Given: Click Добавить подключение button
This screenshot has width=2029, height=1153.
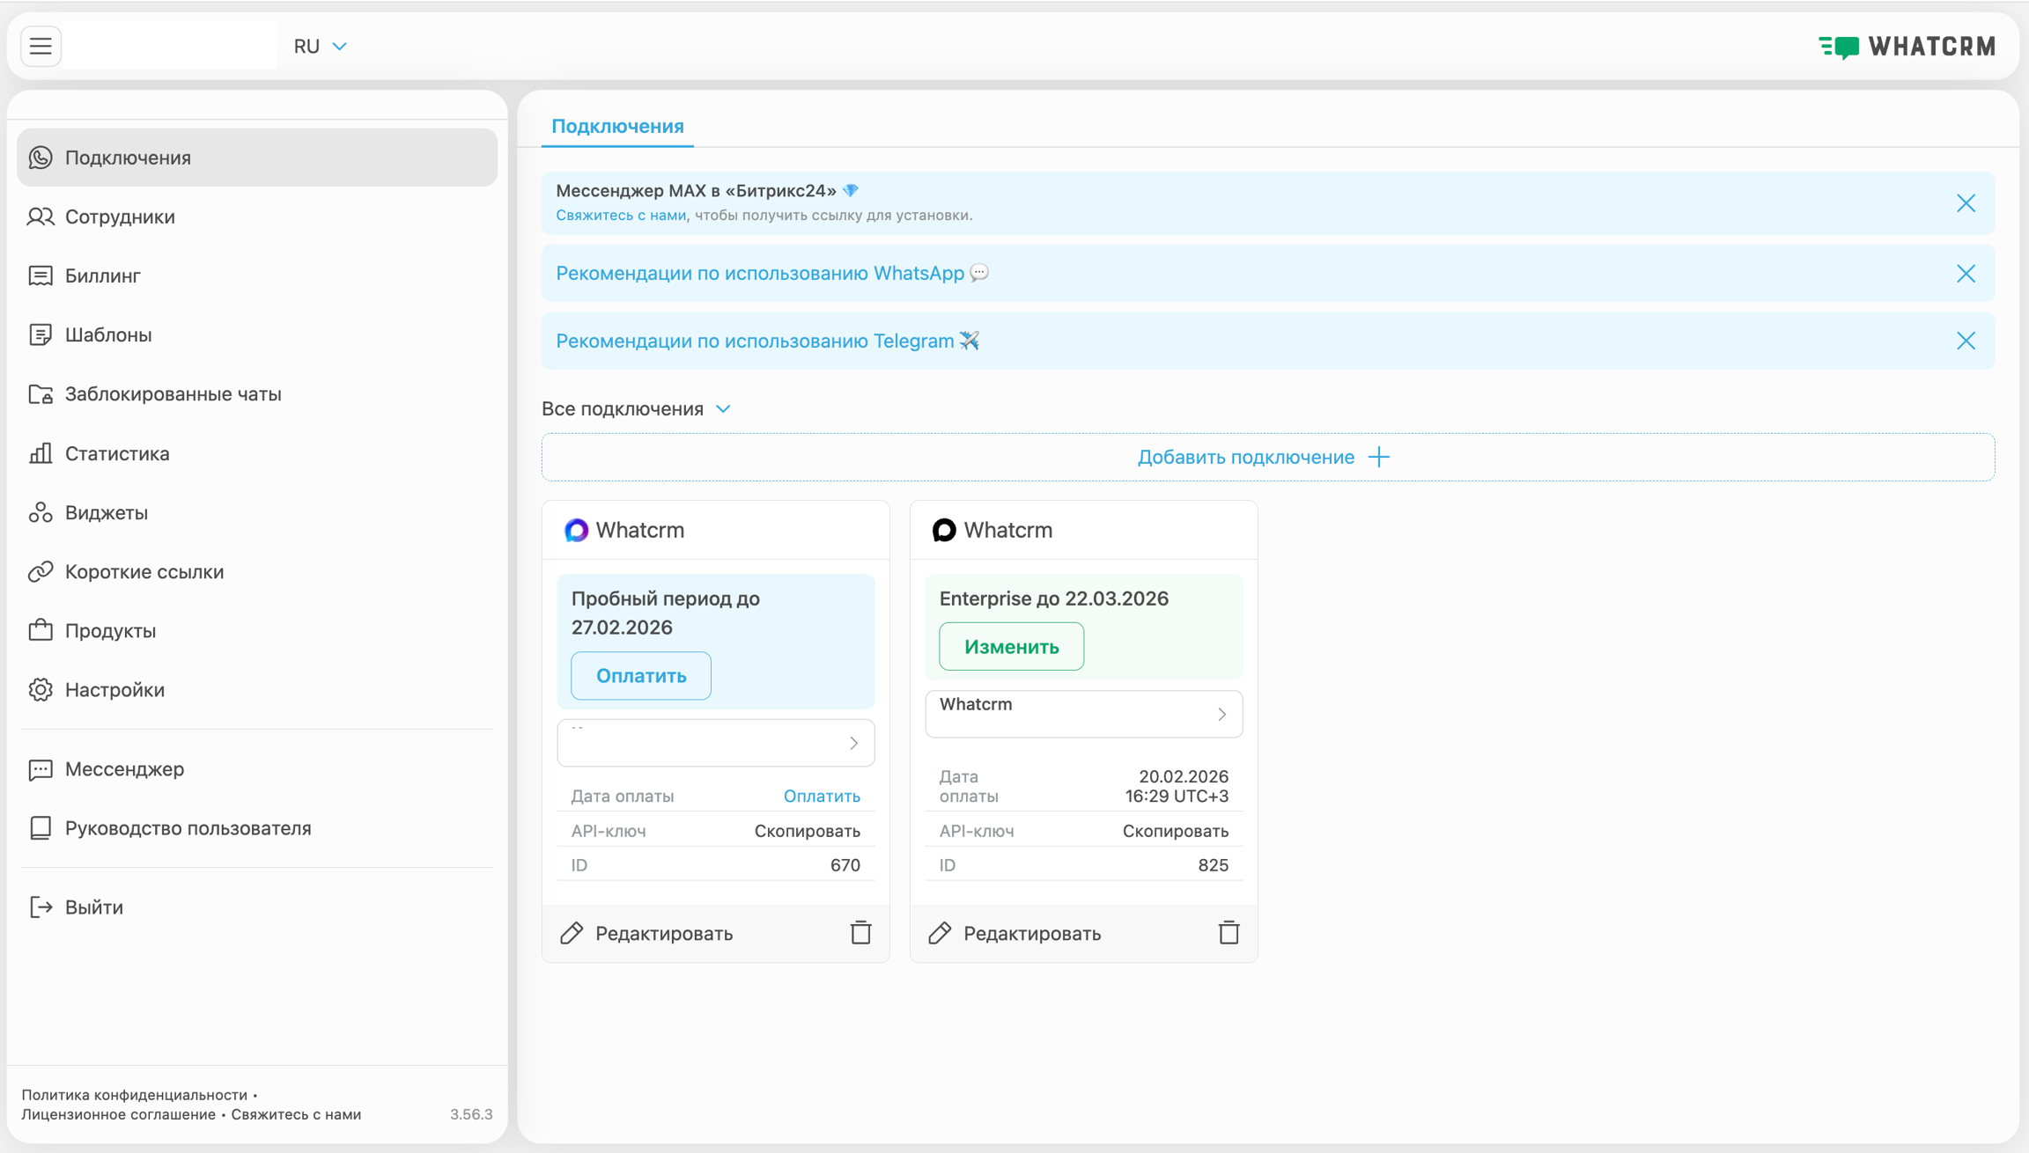Looking at the screenshot, I should tap(1268, 457).
